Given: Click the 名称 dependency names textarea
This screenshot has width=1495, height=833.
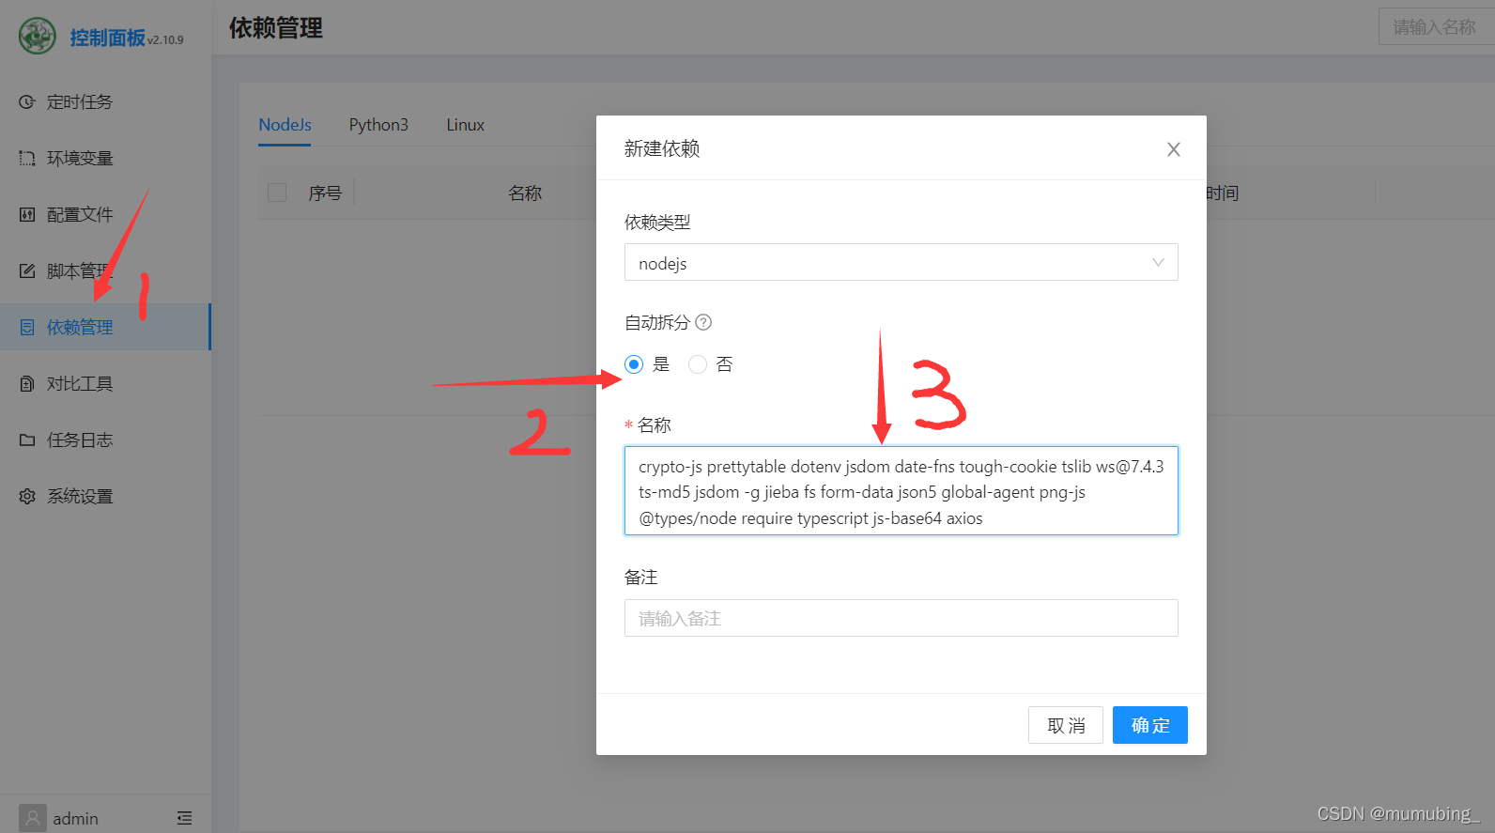Looking at the screenshot, I should 901,490.
